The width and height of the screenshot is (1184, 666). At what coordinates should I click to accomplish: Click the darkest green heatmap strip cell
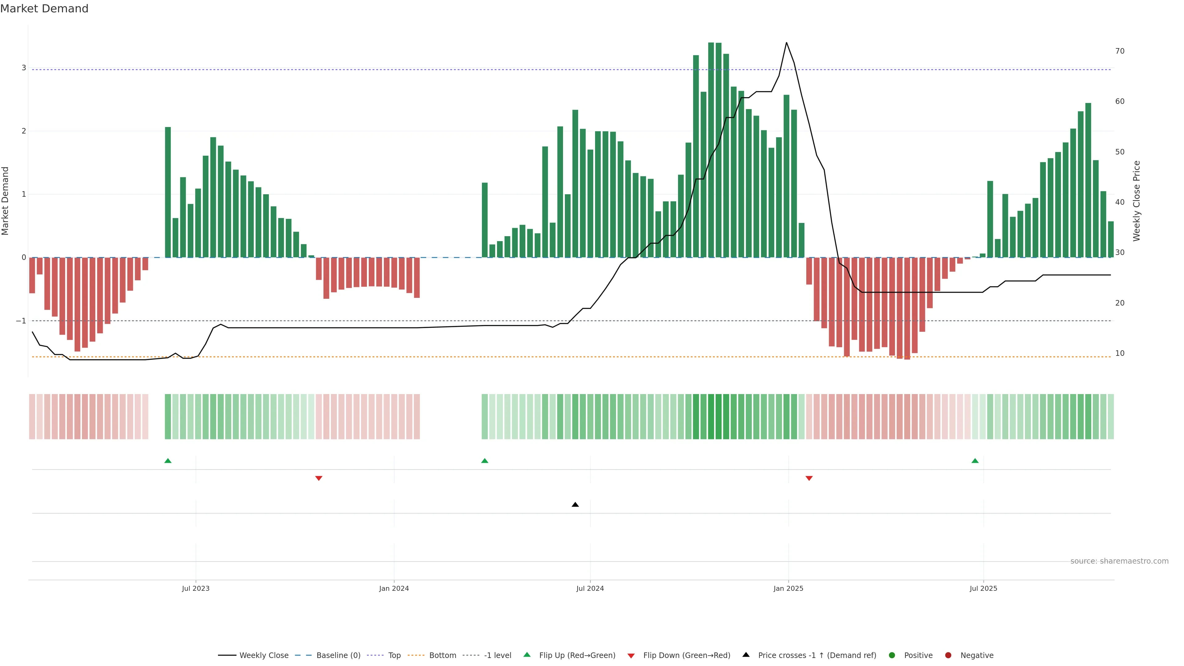coord(711,417)
